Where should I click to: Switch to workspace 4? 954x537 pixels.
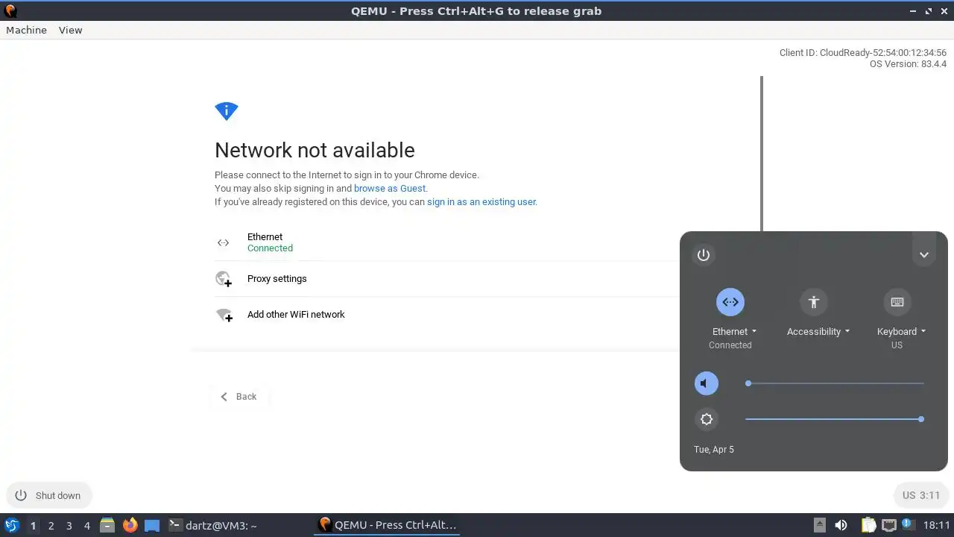coord(86,525)
